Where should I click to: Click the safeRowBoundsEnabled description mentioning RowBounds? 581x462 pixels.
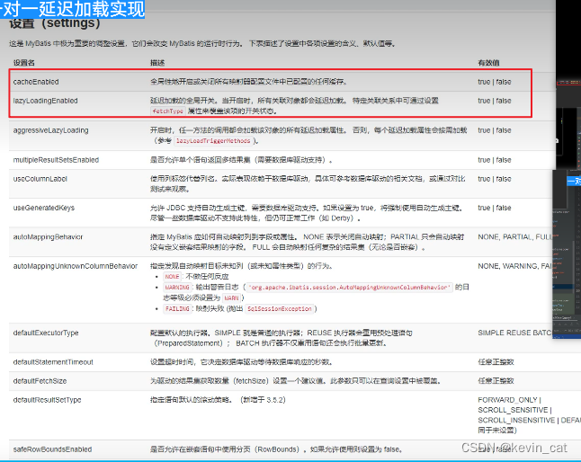point(276,449)
